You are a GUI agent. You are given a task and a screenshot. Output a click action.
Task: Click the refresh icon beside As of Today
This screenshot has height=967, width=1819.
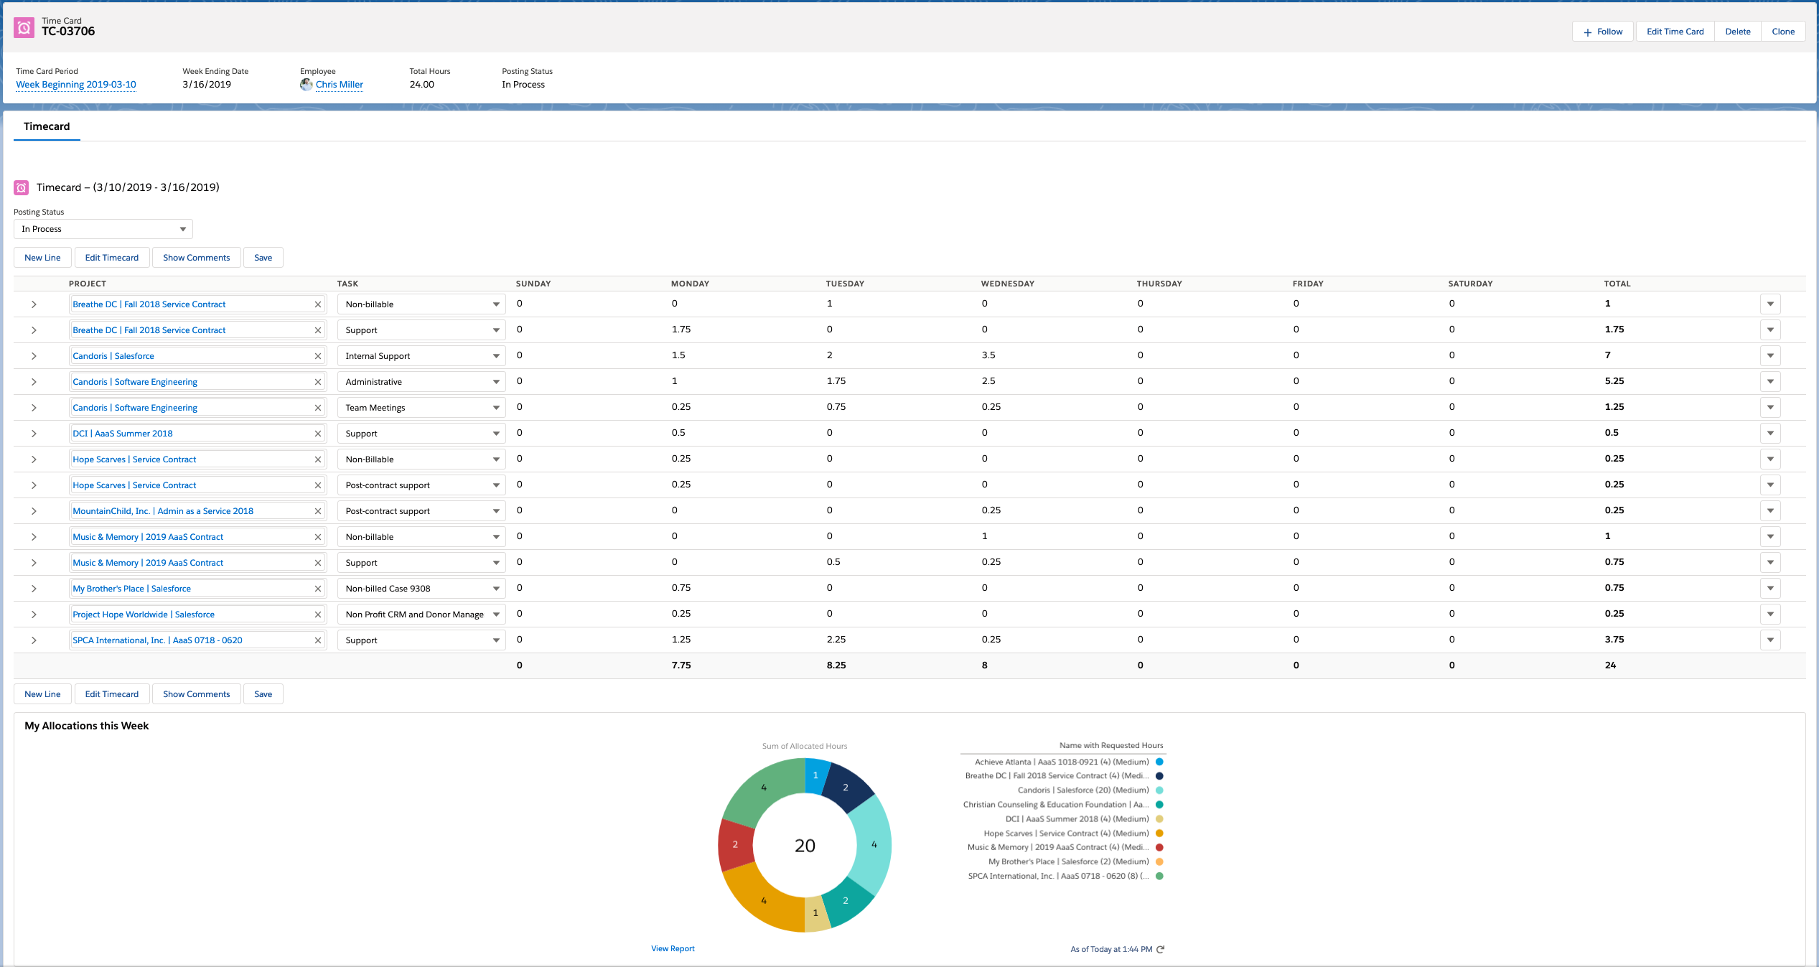(1161, 949)
